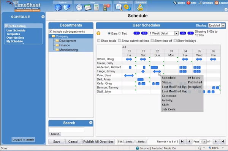Enable Show submitted time checkbox
The height and width of the screenshot is (151, 228).
[x=119, y=40]
